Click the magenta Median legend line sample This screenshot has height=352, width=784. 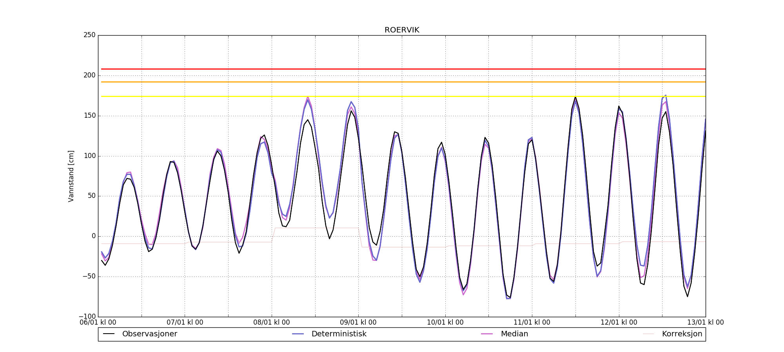pyautogui.click(x=487, y=334)
